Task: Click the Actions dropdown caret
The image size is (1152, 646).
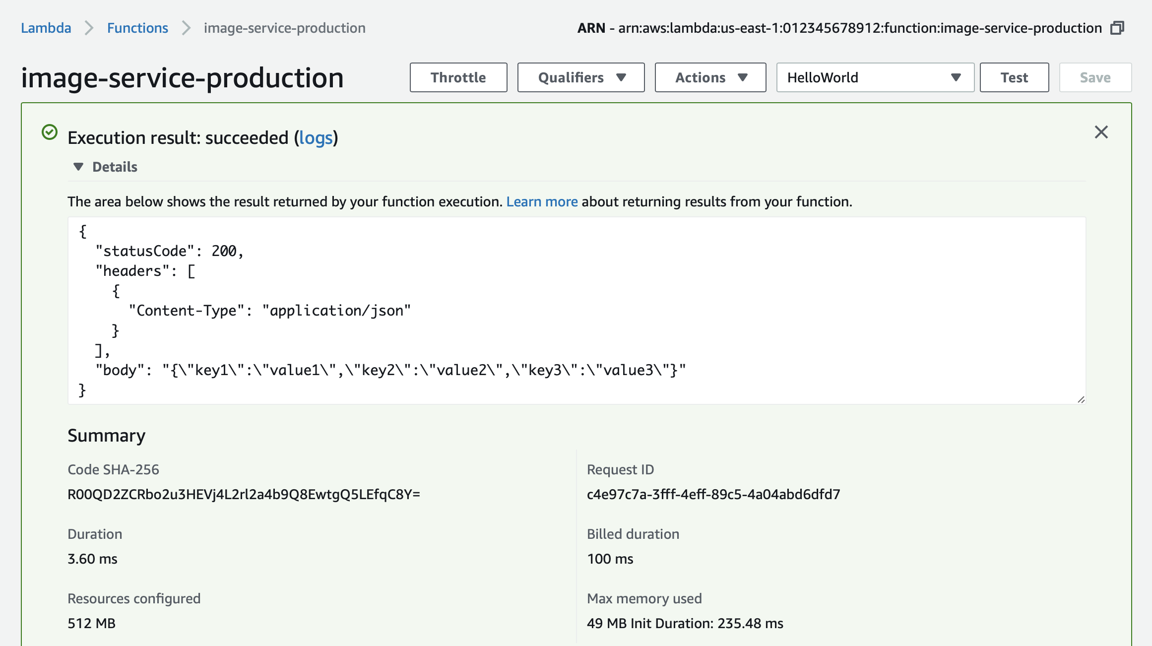Action: click(x=743, y=77)
